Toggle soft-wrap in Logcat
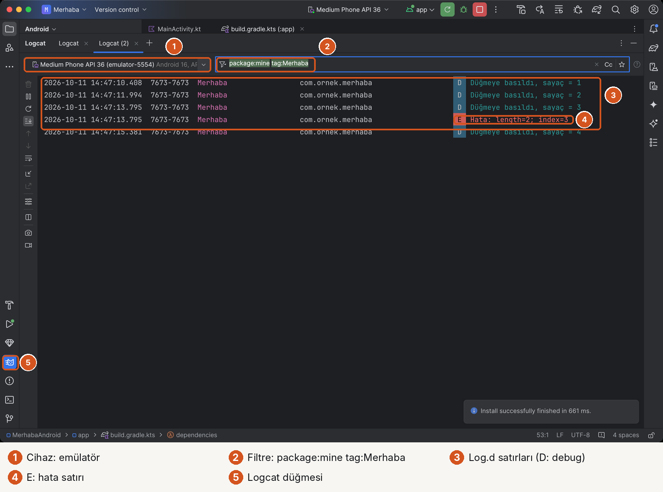 28,158
